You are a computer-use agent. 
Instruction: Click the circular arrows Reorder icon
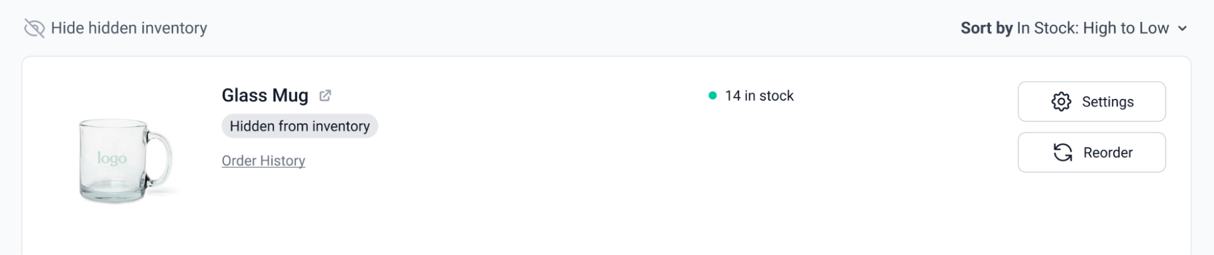(x=1062, y=152)
